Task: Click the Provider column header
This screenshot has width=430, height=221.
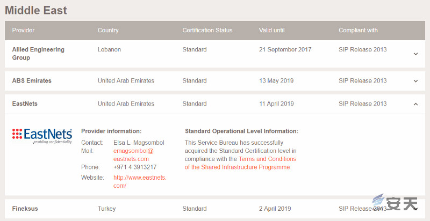Action: pyautogui.click(x=23, y=31)
